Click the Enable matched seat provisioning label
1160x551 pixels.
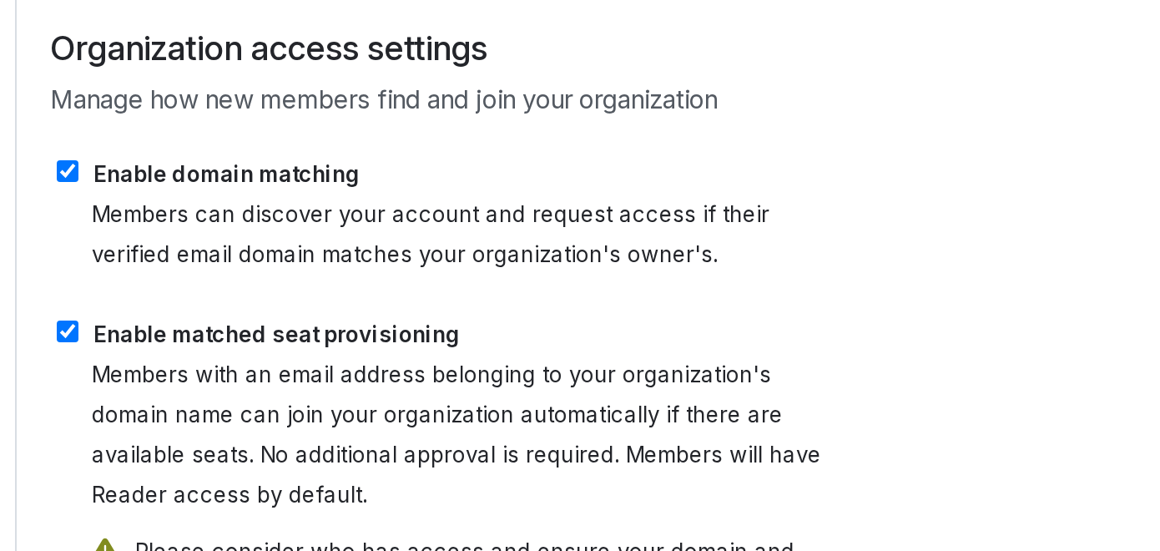tap(275, 334)
